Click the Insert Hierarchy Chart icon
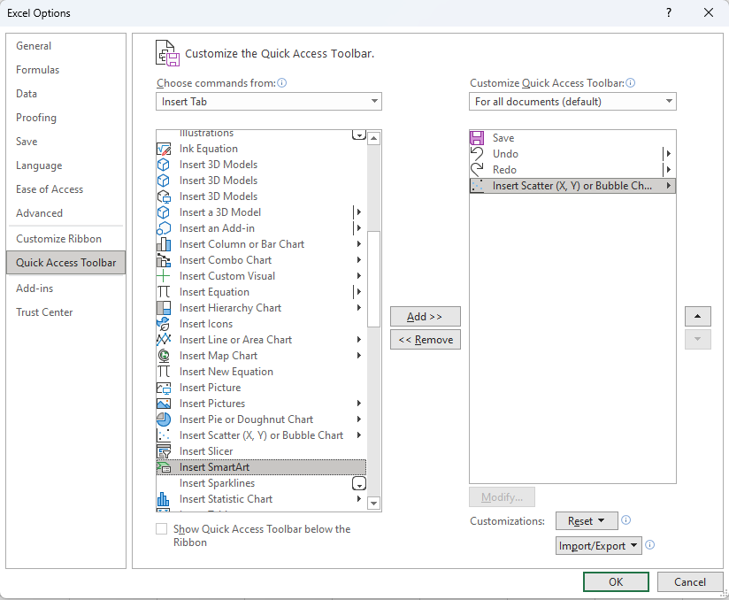Image resolution: width=729 pixels, height=600 pixels. pyautogui.click(x=164, y=308)
